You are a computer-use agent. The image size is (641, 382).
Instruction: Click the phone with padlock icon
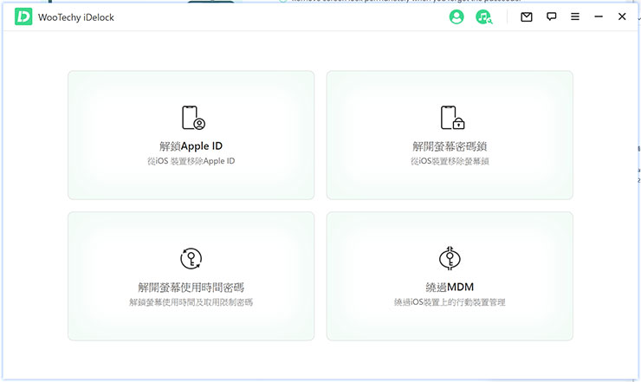450,118
